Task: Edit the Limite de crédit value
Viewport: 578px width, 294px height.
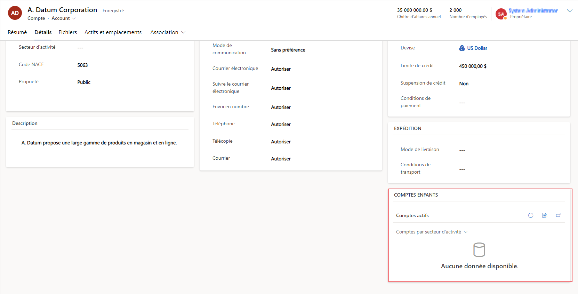Action: pos(473,66)
